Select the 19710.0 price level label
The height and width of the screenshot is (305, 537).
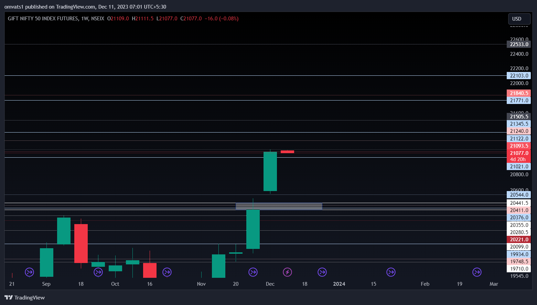point(519,269)
